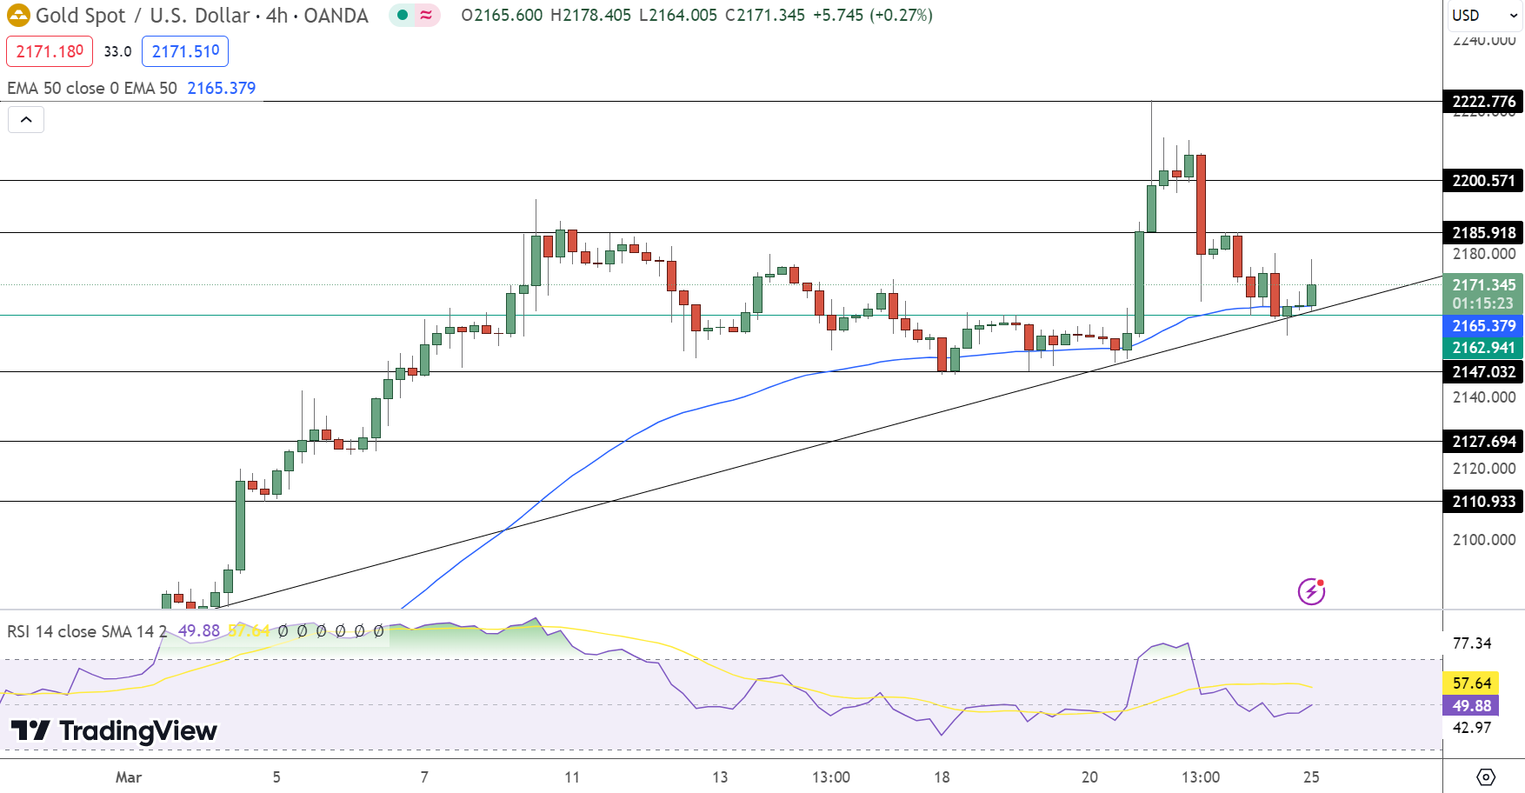Click the Gold Spot symbol logo icon
The width and height of the screenshot is (1525, 793).
[x=18, y=15]
